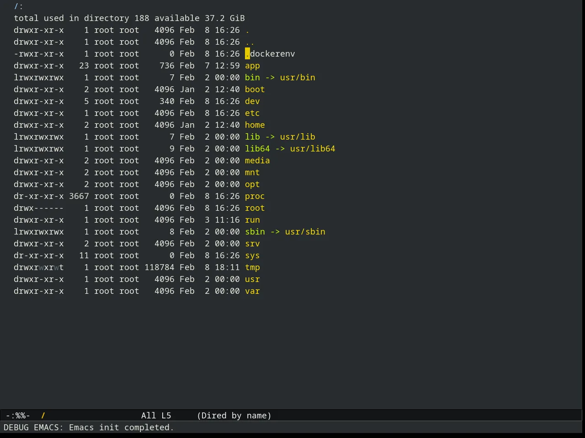Click the size 118784 of tmp

160,267
